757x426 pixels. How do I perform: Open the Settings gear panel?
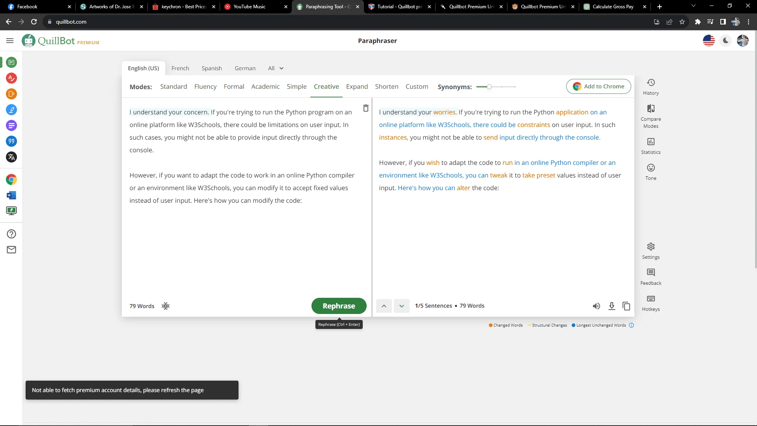click(651, 251)
